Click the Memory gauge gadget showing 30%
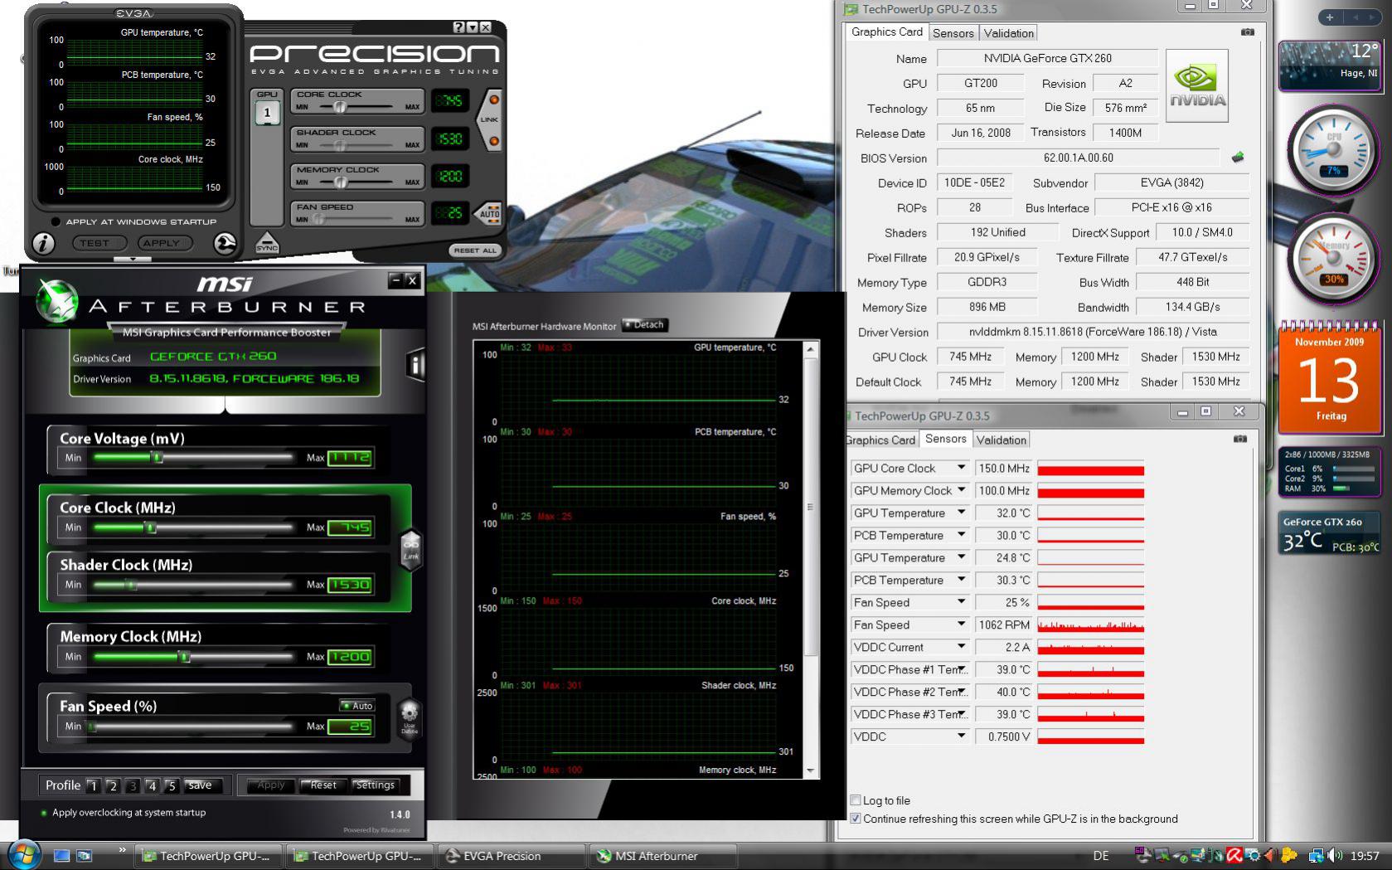The image size is (1392, 870). (1331, 260)
